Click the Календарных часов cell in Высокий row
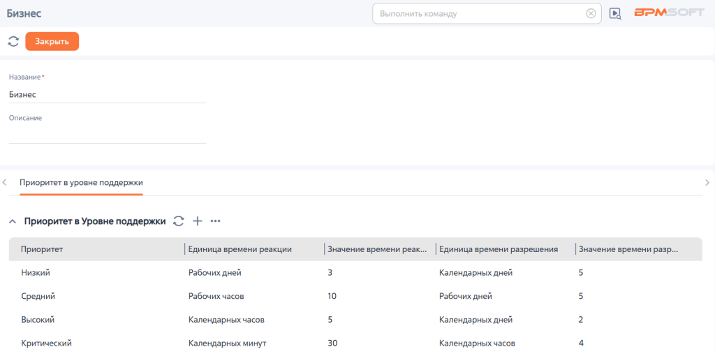This screenshot has height=354, width=715. (x=226, y=320)
